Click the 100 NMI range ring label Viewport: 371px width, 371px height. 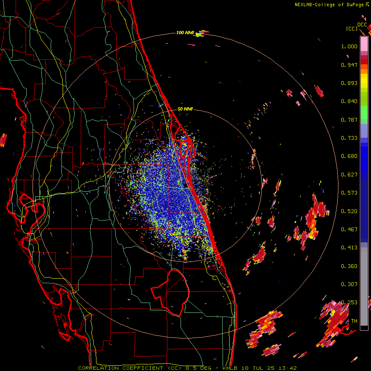(x=185, y=33)
